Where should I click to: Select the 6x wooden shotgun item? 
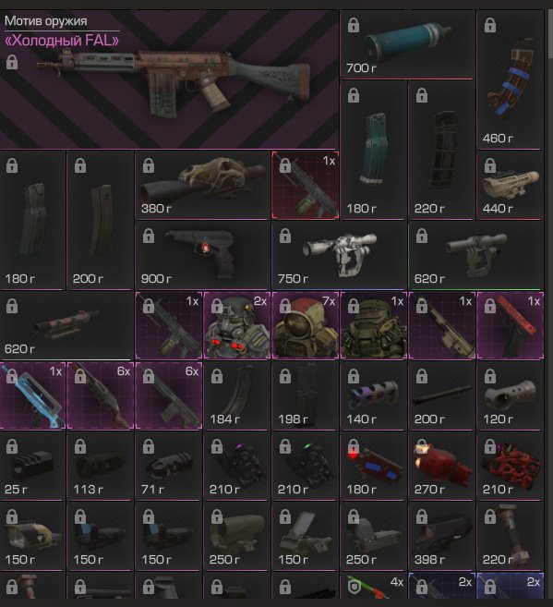click(x=100, y=395)
